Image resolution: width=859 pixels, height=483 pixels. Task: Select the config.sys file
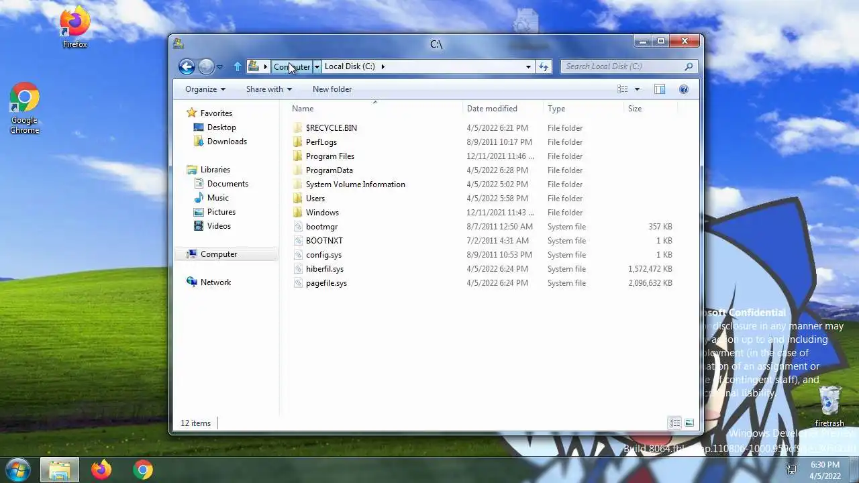click(x=323, y=255)
